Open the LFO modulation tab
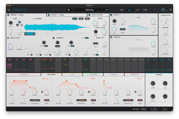 (72, 75)
